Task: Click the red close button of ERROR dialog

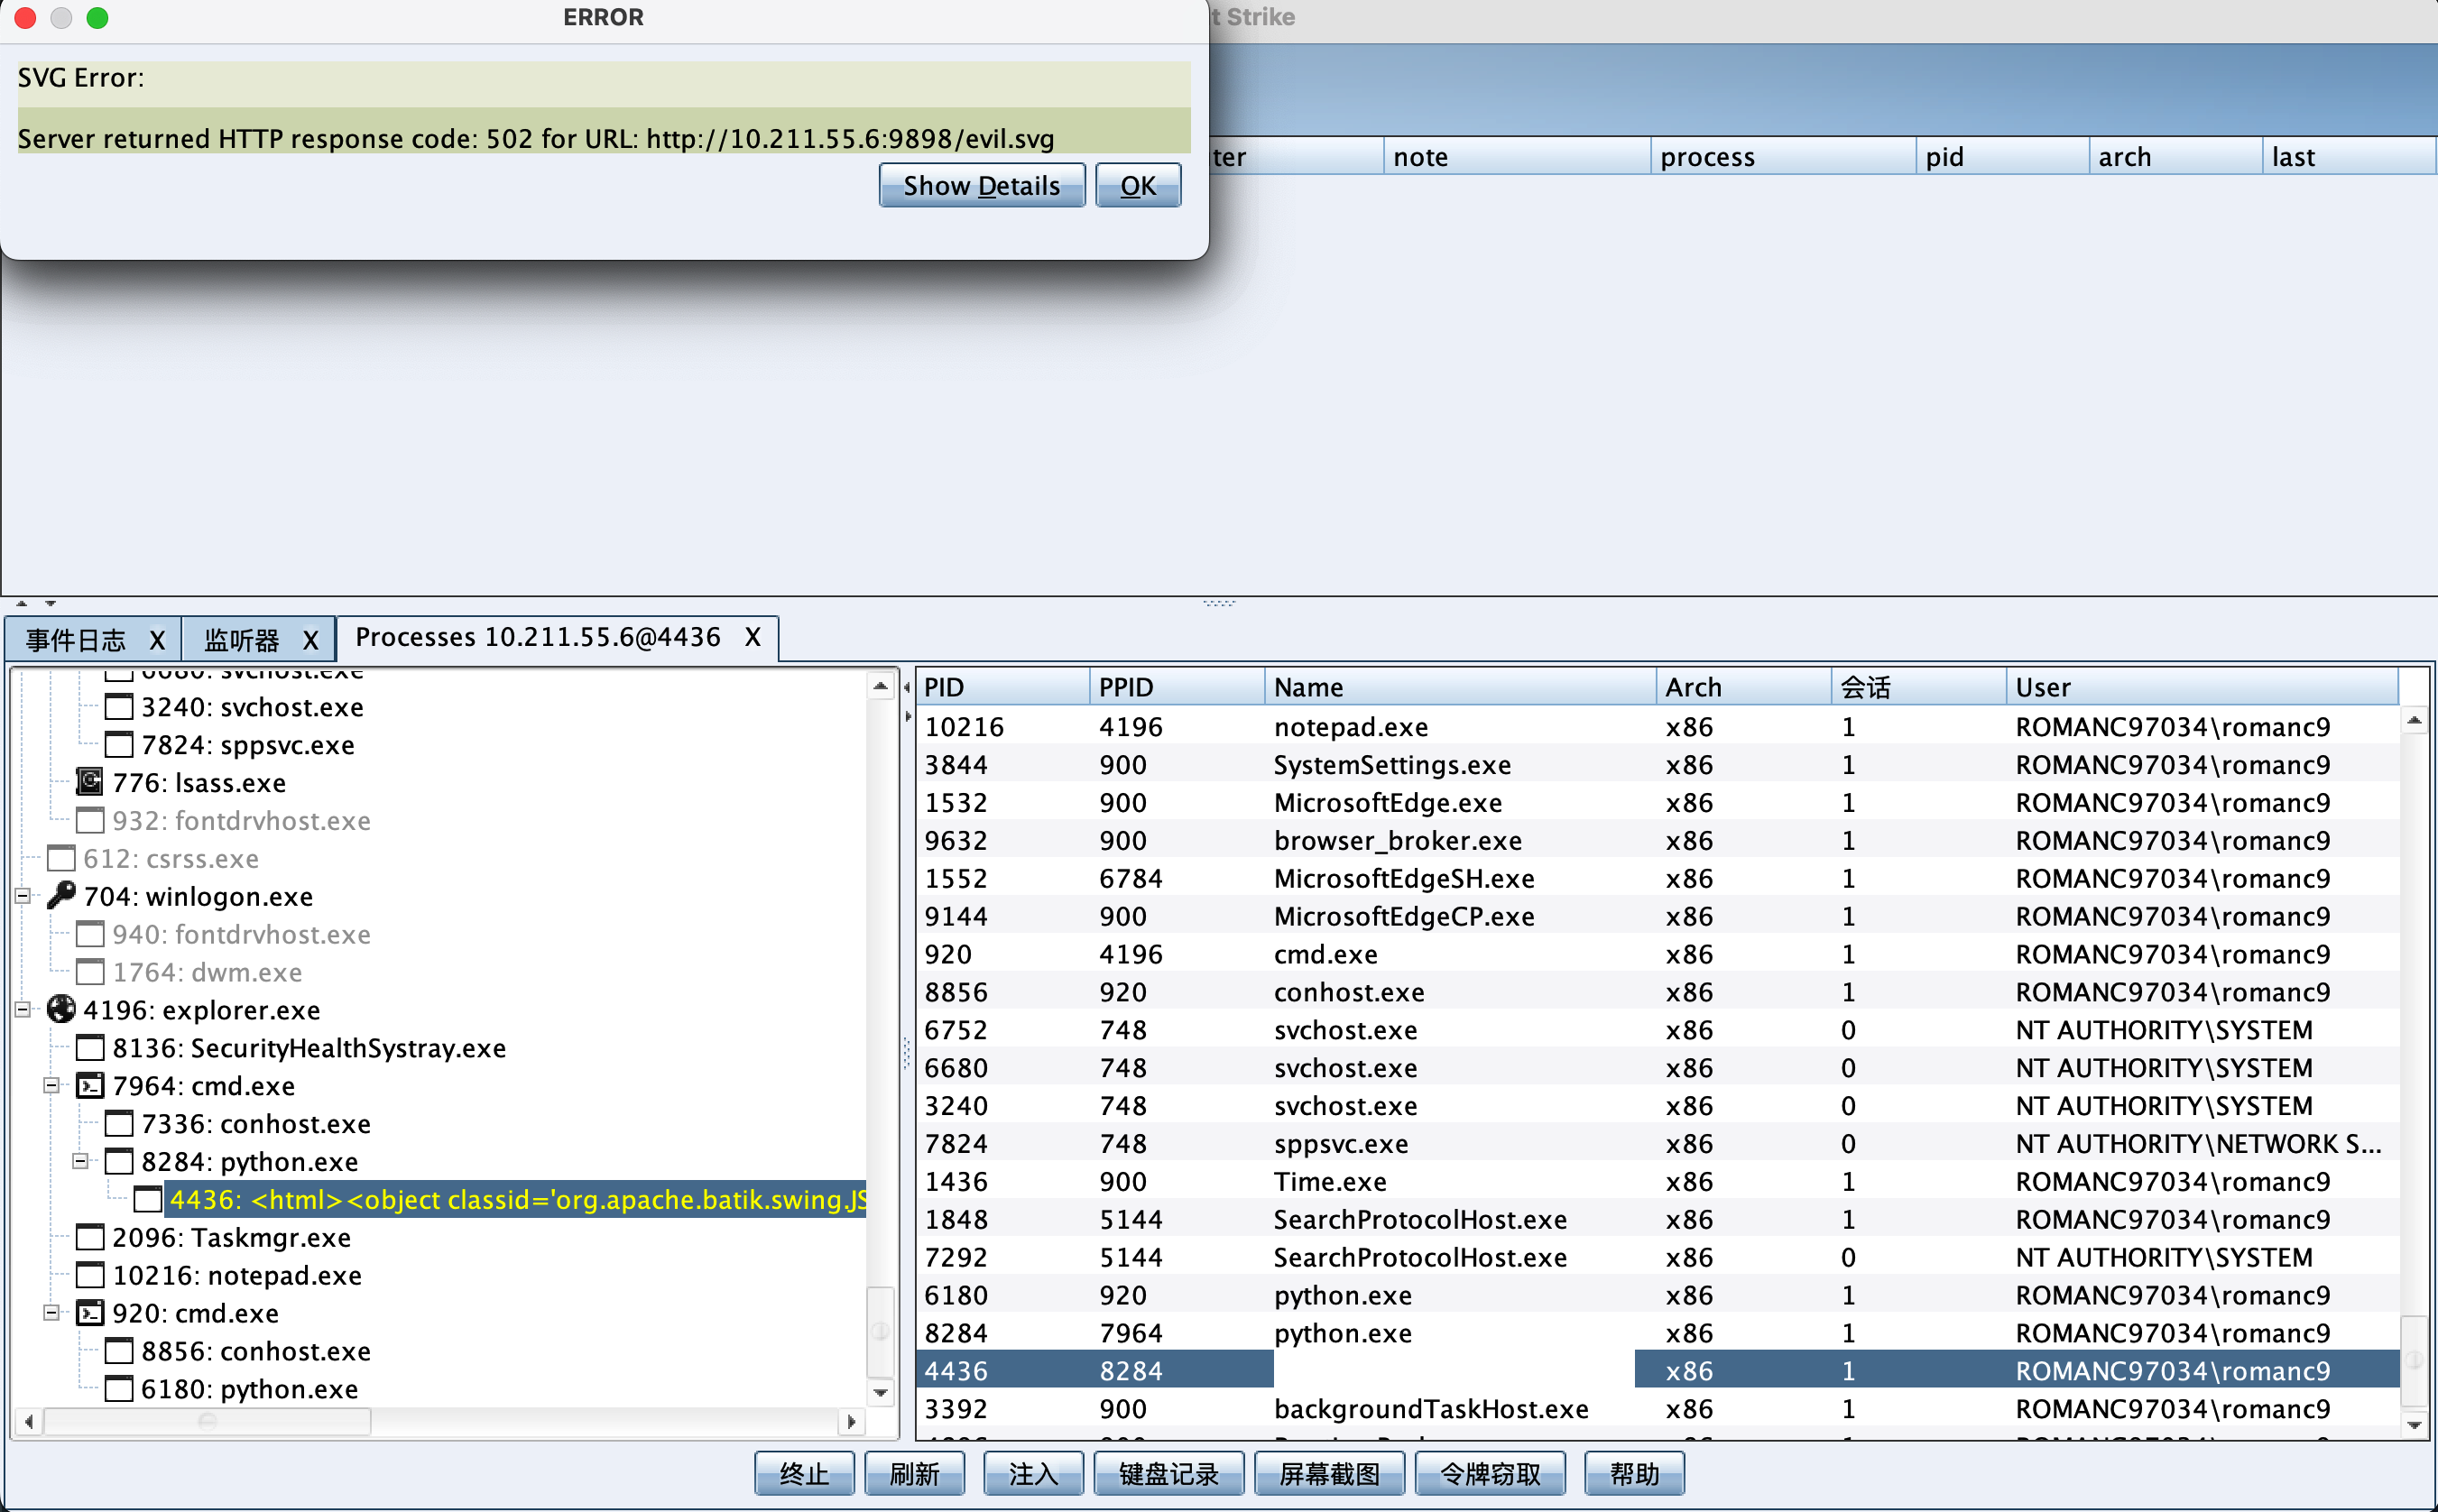Action: pyautogui.click(x=25, y=17)
